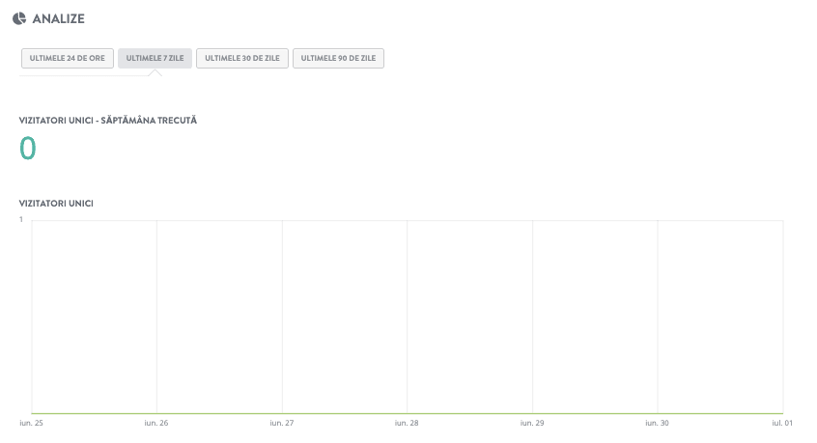
Task: Select the Ultimele 24 de ore tab
Action: coord(68,58)
